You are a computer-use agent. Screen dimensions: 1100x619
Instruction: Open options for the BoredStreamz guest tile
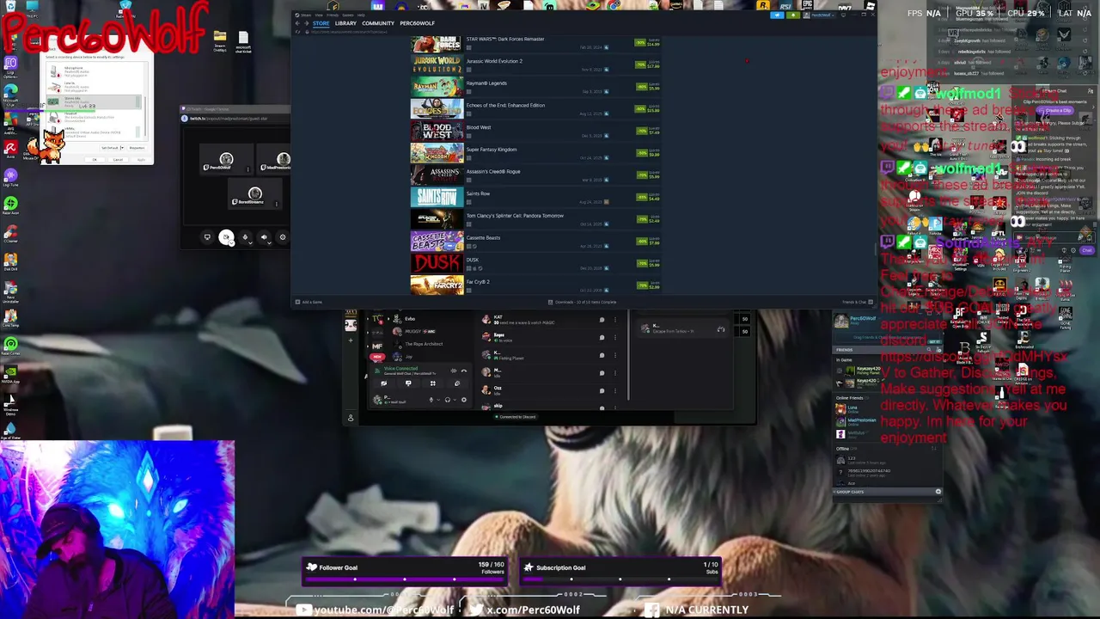[276, 204]
